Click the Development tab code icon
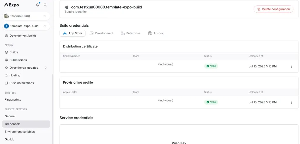Viewport: 300px width, 144px height. coord(91,33)
